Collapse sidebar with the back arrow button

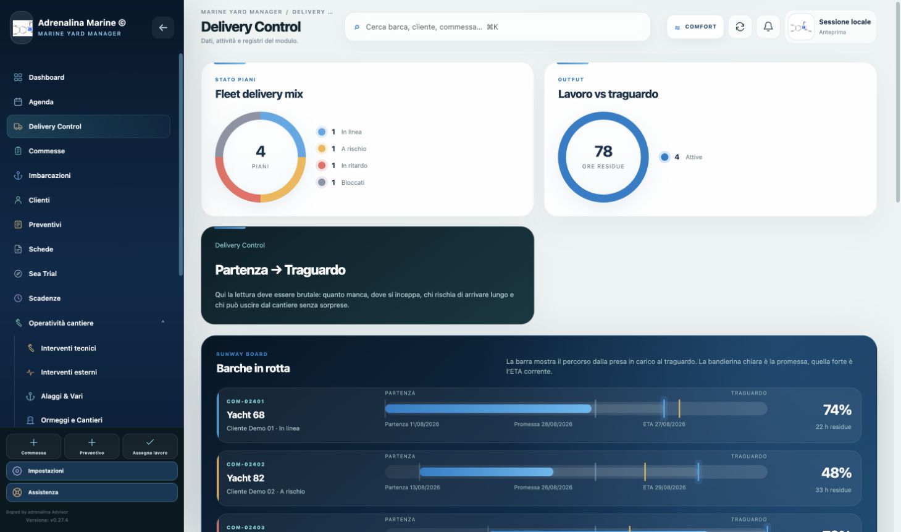click(x=163, y=27)
